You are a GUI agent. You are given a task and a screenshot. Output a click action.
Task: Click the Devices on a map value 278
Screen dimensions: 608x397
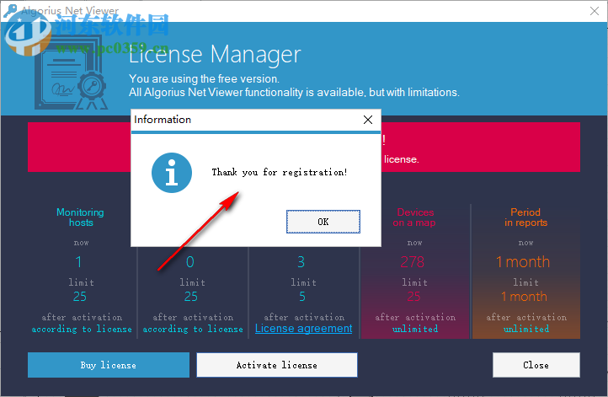[413, 262]
